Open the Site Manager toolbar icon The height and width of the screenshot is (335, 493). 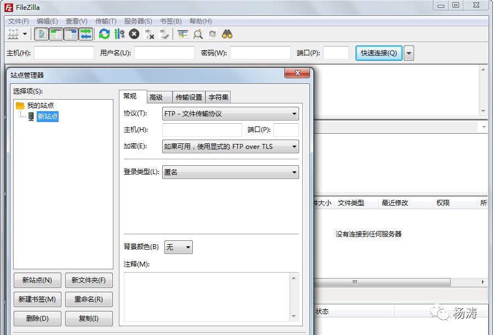13,34
